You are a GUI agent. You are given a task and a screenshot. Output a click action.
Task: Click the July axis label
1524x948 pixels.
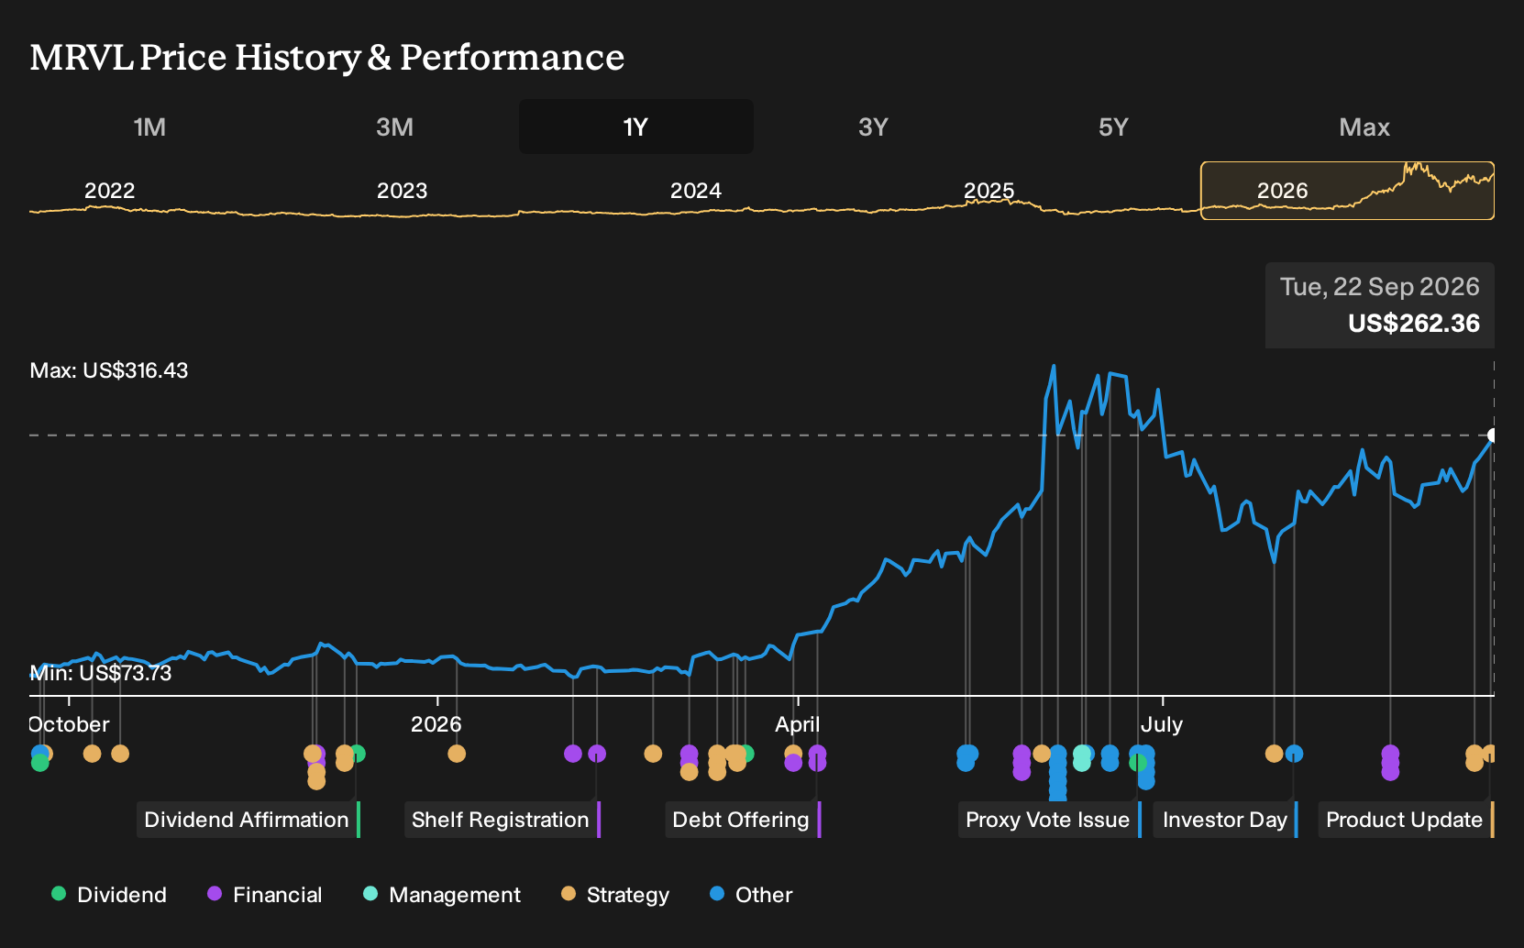[1161, 724]
